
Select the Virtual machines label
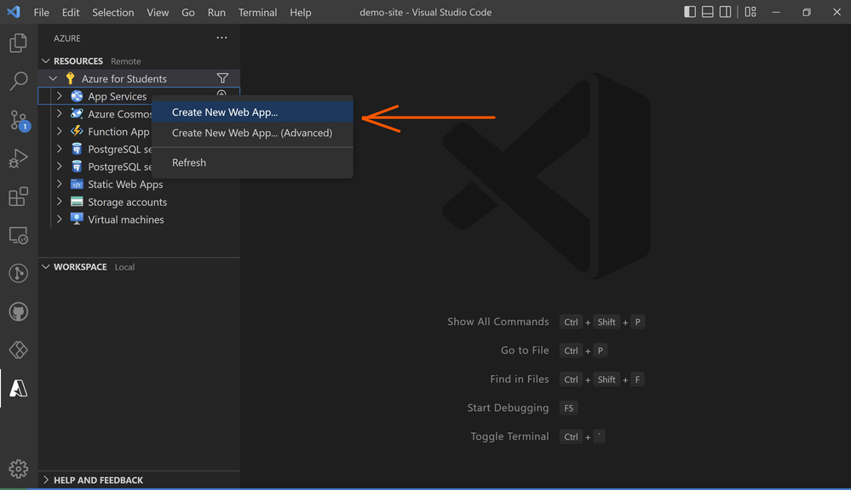[126, 219]
